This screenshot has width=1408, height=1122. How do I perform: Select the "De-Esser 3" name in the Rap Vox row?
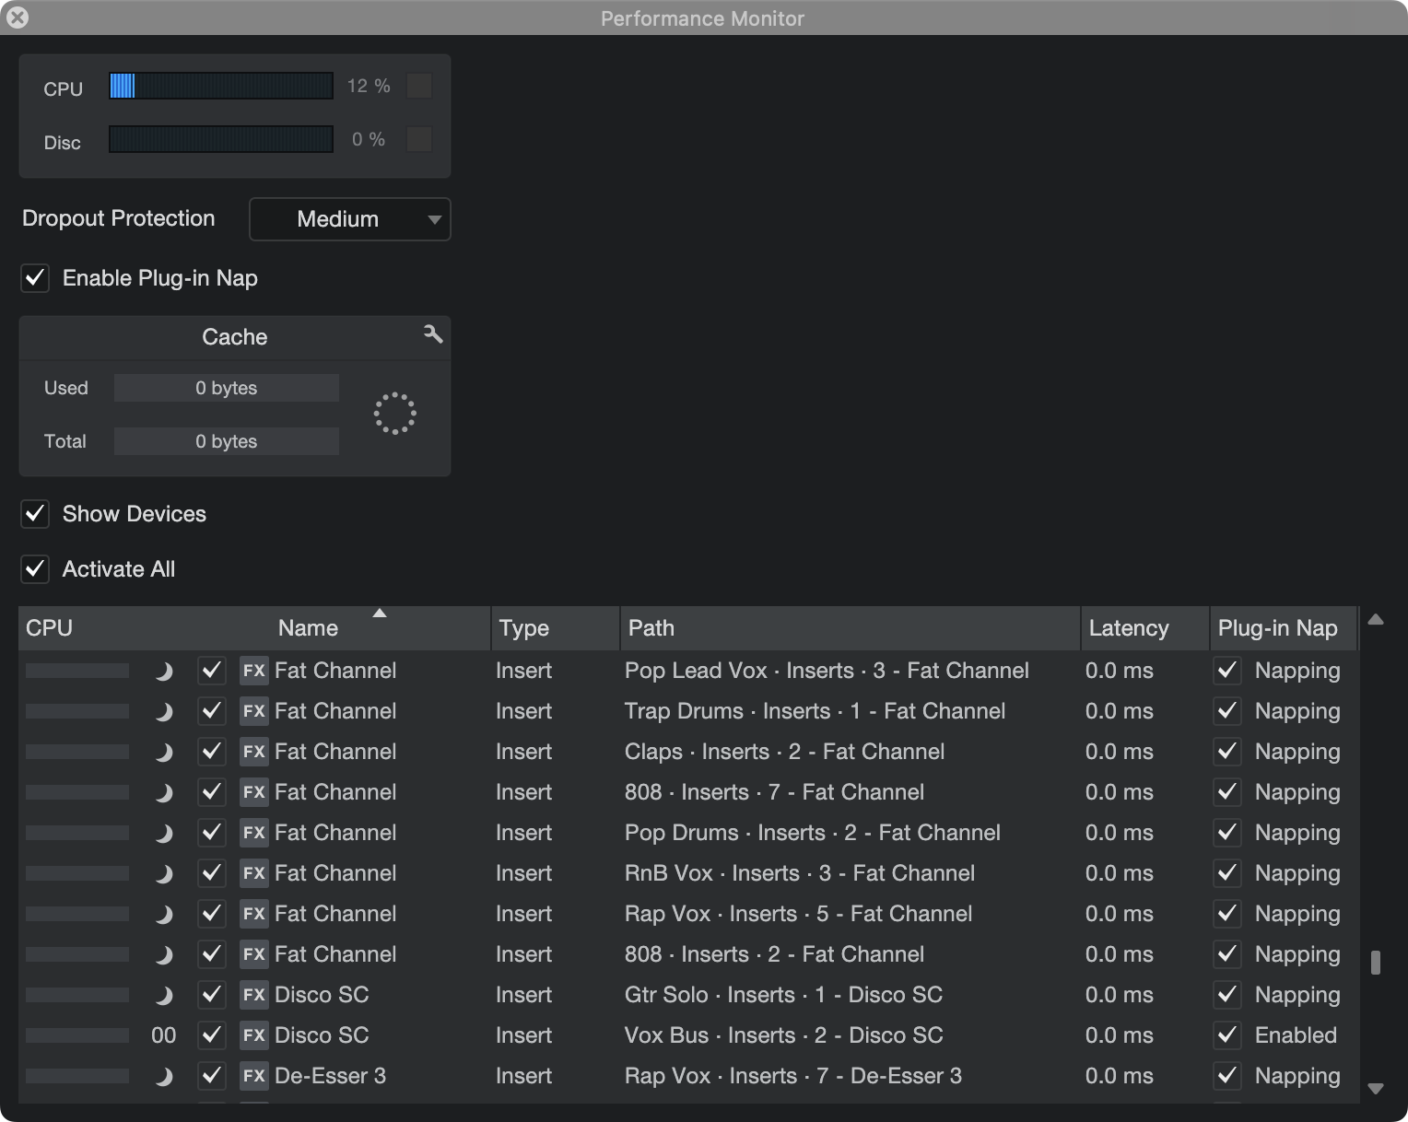[331, 1076]
